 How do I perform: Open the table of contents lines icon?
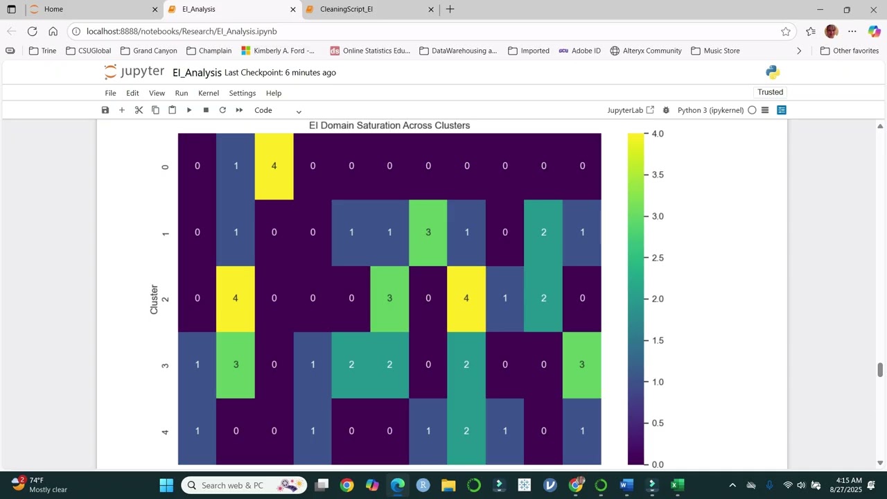(765, 110)
